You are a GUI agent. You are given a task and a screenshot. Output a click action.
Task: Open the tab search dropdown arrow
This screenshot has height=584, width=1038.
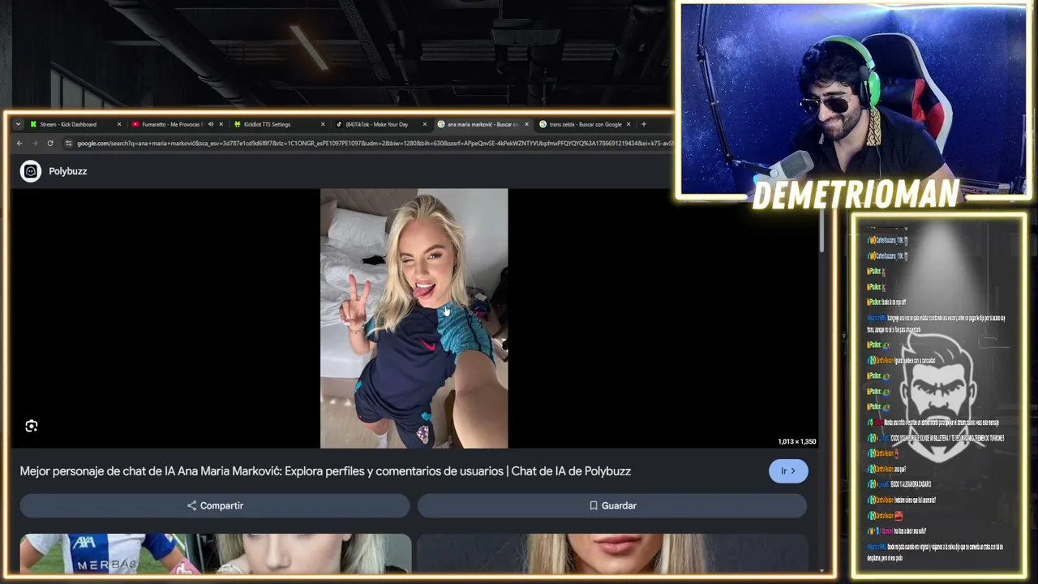click(18, 124)
